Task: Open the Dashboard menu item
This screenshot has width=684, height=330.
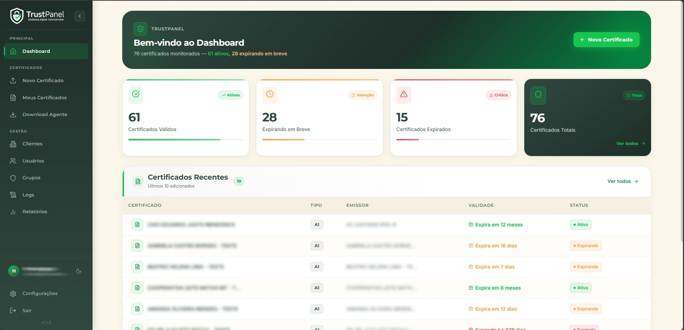Action: click(x=46, y=51)
